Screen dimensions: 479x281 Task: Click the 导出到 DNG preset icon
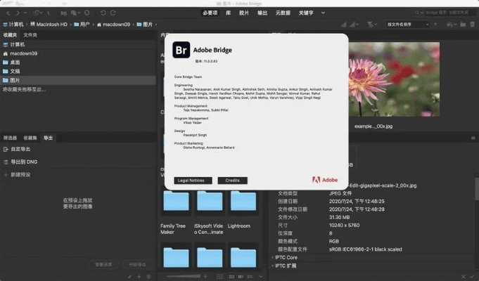coord(6,162)
